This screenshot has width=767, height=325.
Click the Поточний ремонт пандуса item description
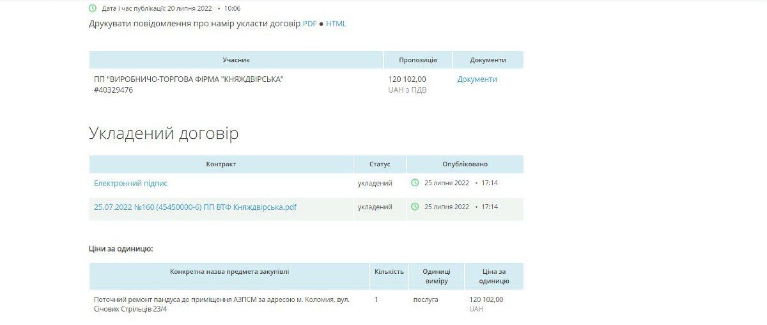[x=221, y=304]
